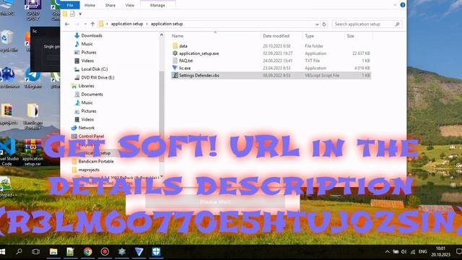
Task: Go up one folder level arrow
Action: pyautogui.click(x=92, y=24)
